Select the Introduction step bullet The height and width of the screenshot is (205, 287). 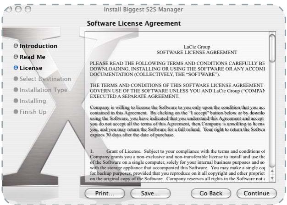(16, 45)
